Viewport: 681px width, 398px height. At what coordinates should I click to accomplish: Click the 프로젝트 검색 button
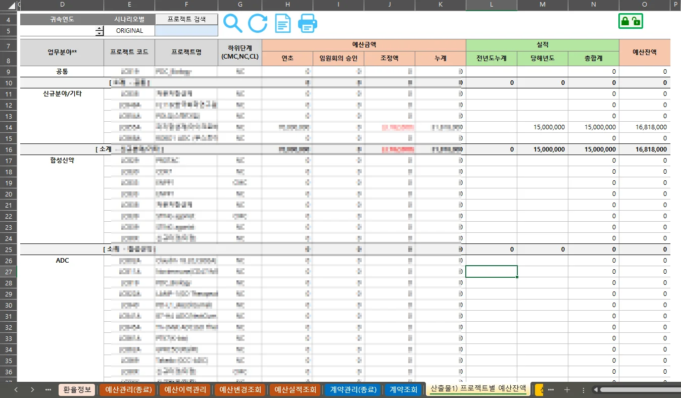point(186,19)
